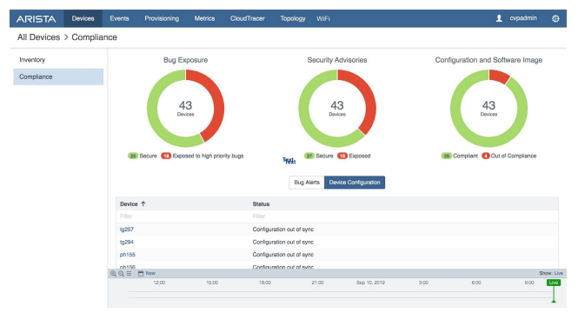This screenshot has height=313, width=578.
Task: Switch to the Bug Alerts tab
Action: 307,183
